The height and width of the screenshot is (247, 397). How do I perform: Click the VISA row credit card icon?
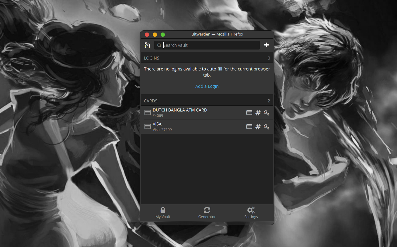tap(148, 127)
